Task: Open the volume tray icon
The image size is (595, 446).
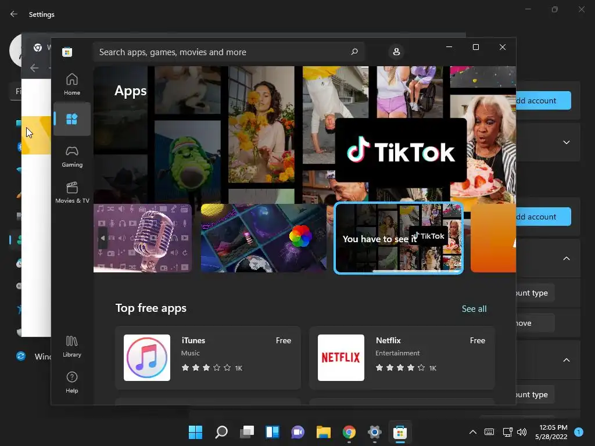Action: point(522,432)
